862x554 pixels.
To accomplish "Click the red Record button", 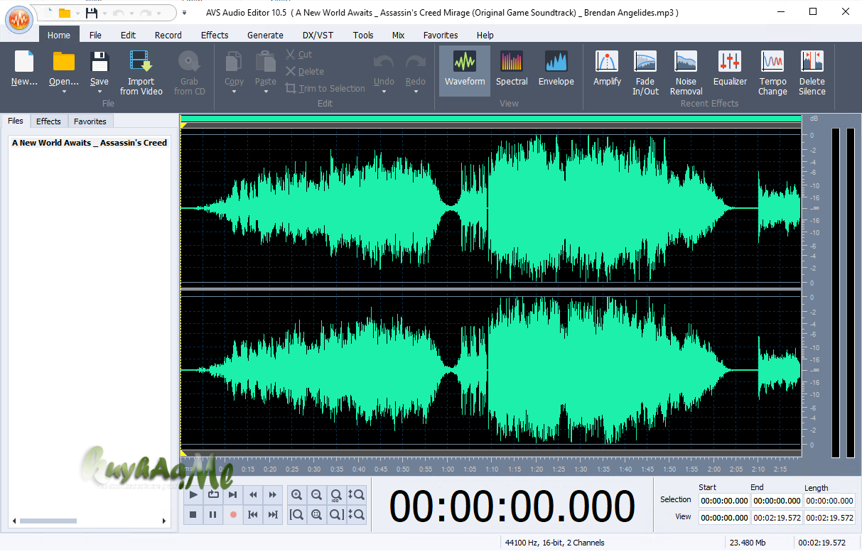I will tap(233, 515).
